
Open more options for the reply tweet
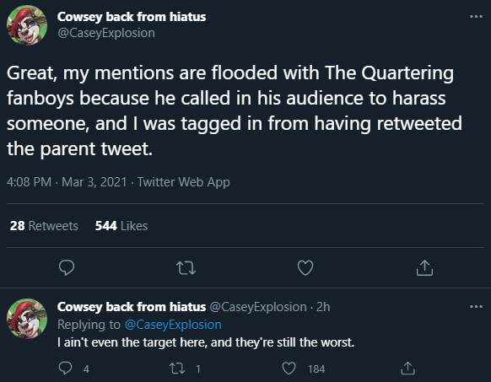[476, 306]
